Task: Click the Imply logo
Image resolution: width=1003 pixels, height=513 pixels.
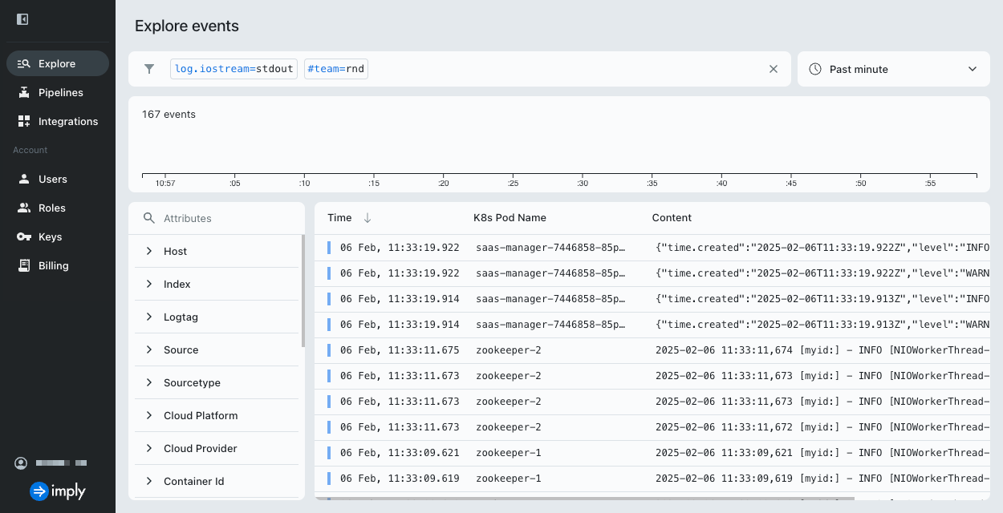Action: [58, 491]
